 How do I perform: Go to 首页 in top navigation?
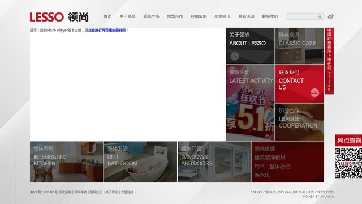[107, 16]
